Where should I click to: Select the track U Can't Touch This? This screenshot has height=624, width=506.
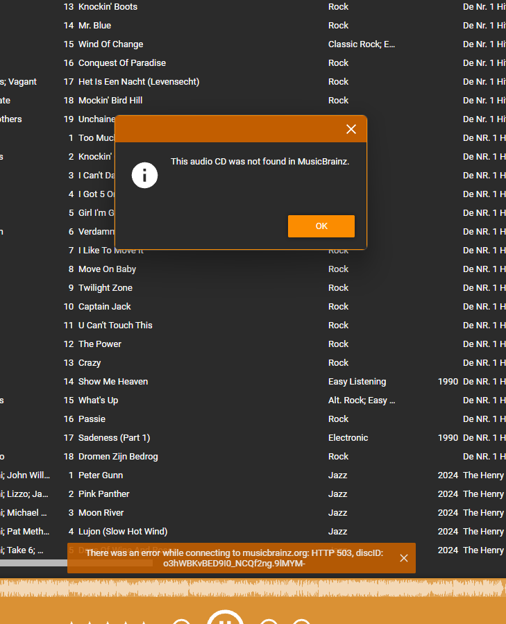point(115,325)
